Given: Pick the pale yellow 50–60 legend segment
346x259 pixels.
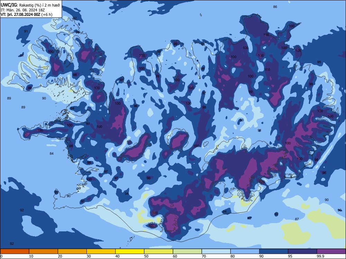Looking at the screenshot, I should tap(158, 251).
